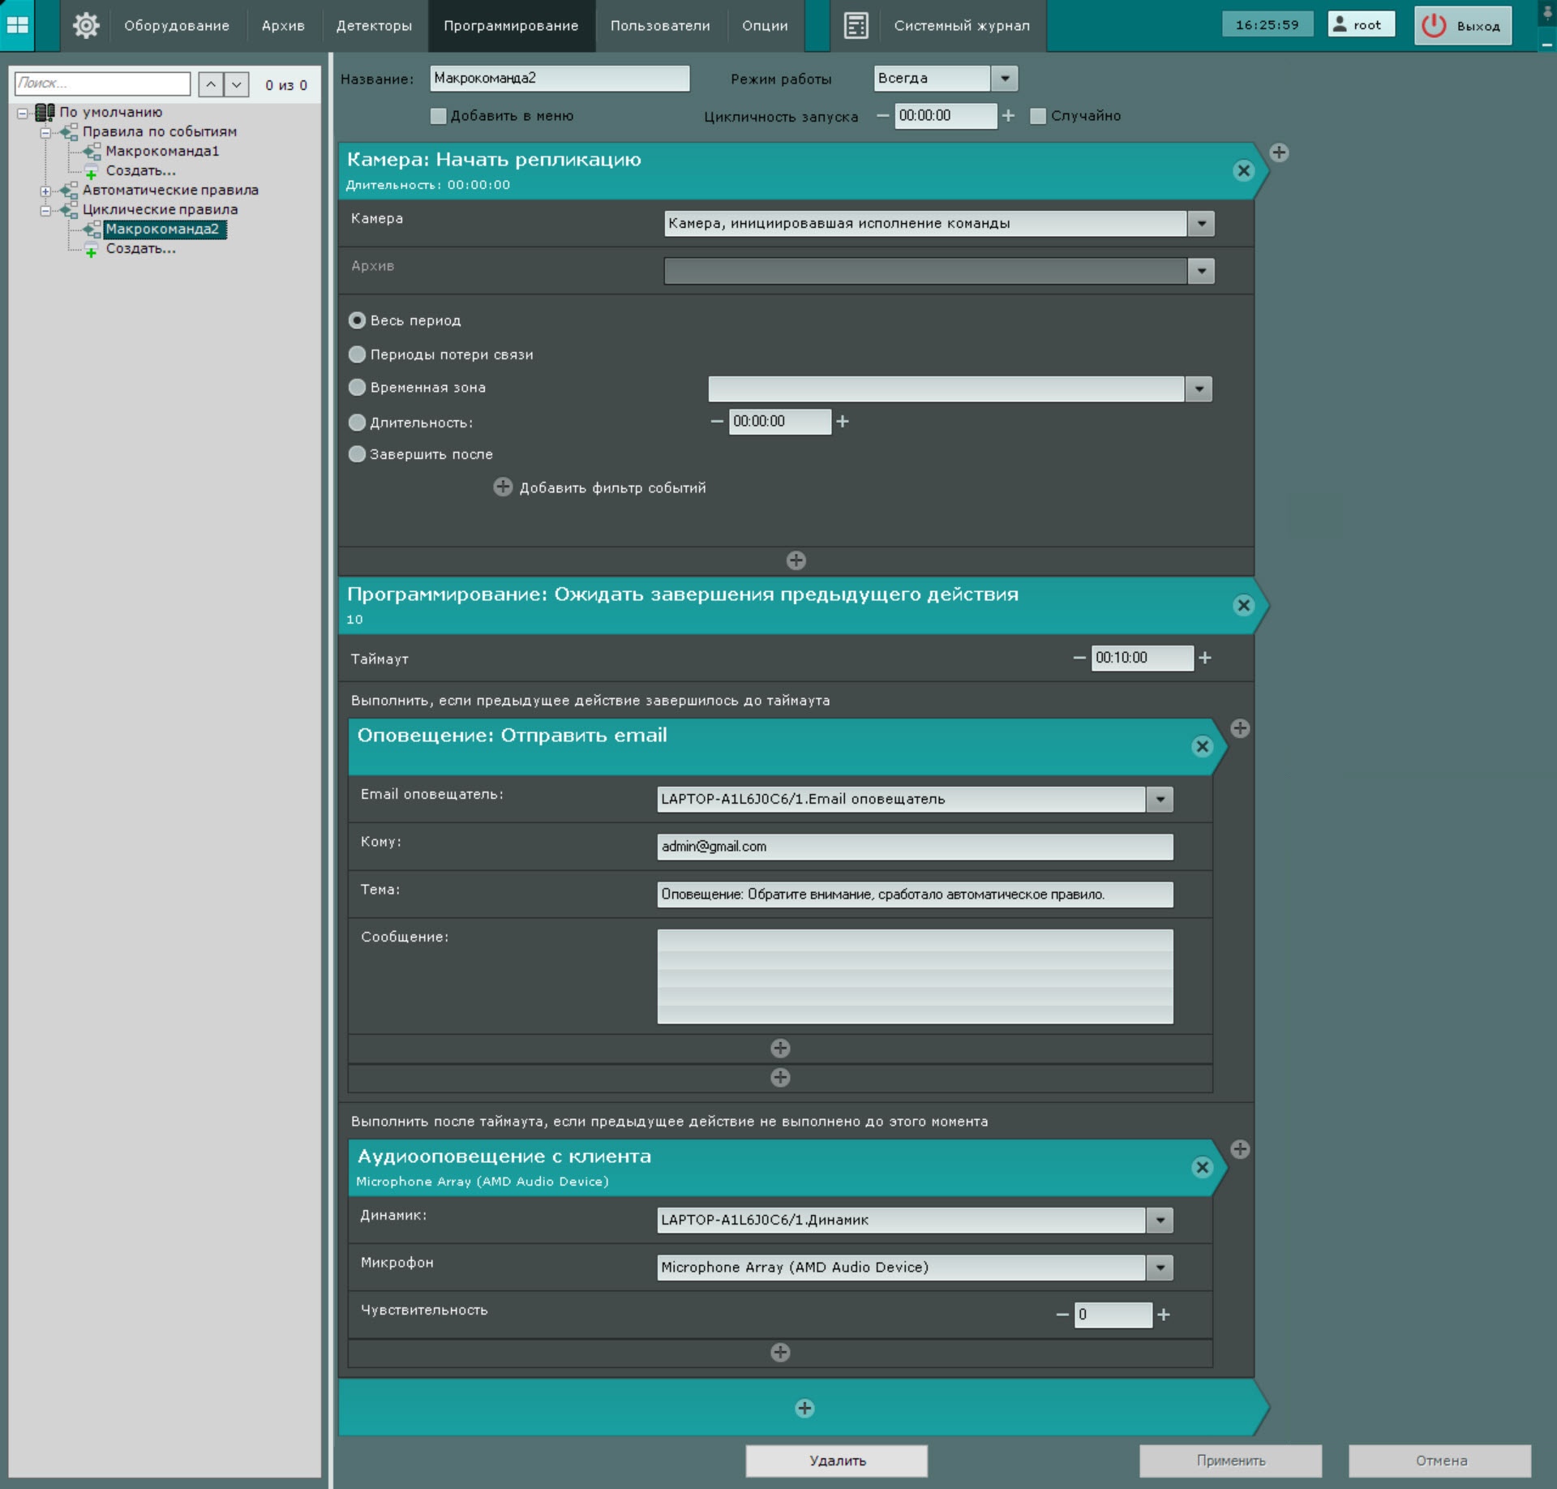Viewport: 1557px width, 1489px height.
Task: Remove the Send email action block
Action: 1202,747
